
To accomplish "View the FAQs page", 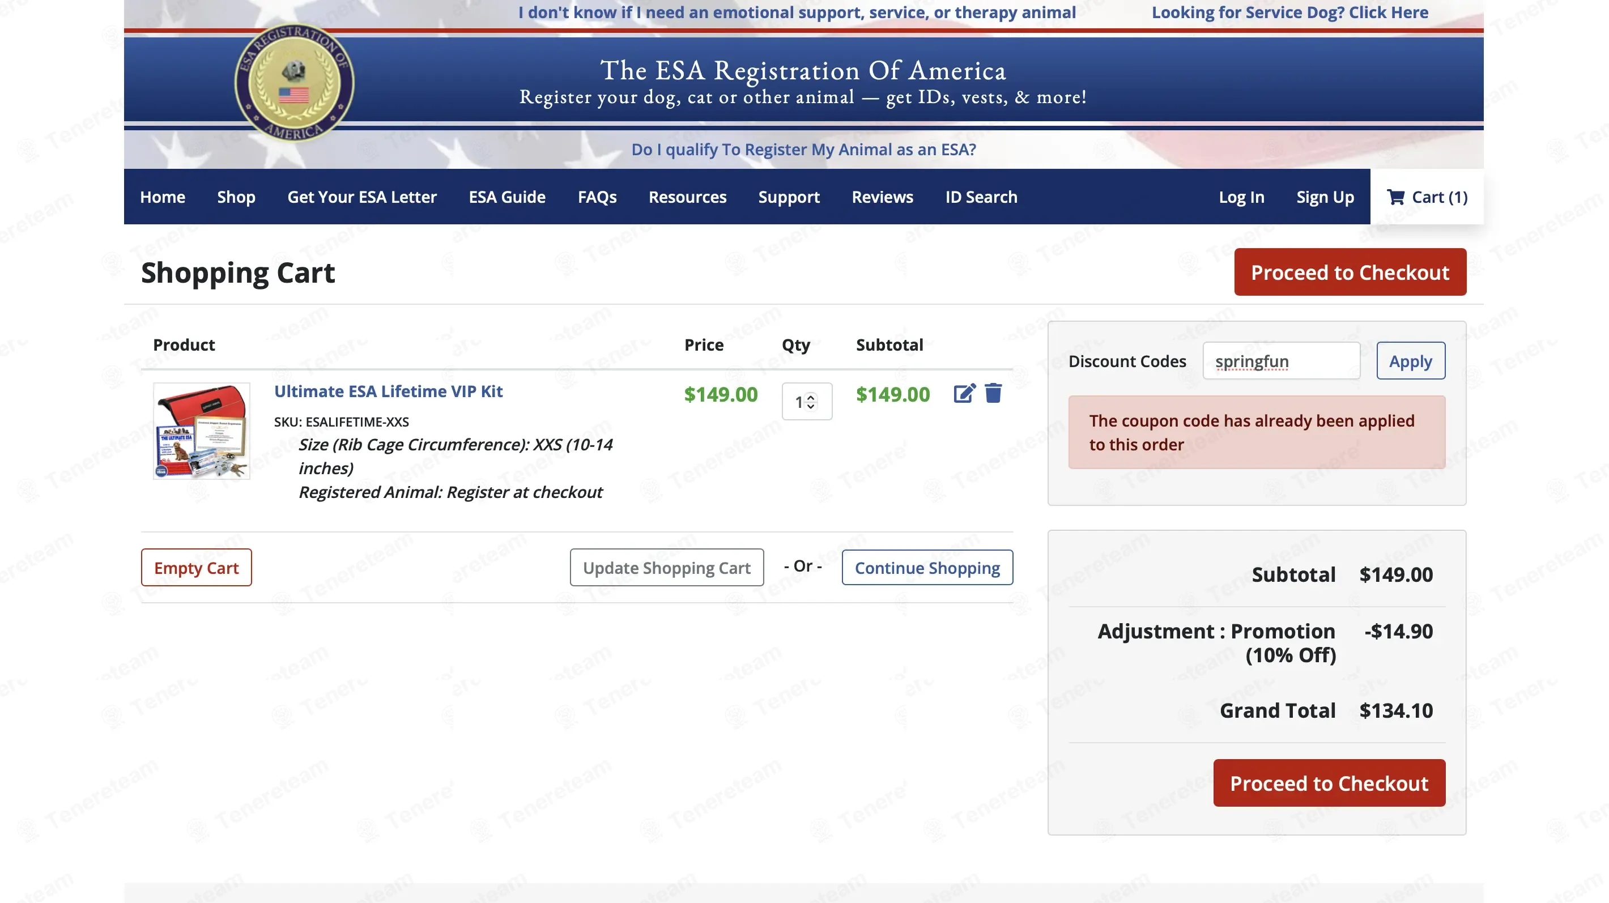I will [597, 197].
